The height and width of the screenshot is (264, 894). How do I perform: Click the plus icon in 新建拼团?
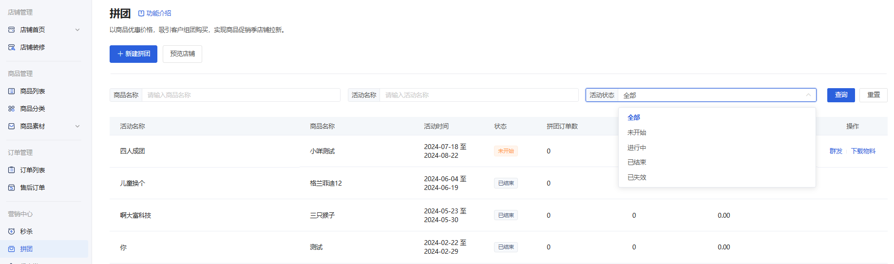120,54
